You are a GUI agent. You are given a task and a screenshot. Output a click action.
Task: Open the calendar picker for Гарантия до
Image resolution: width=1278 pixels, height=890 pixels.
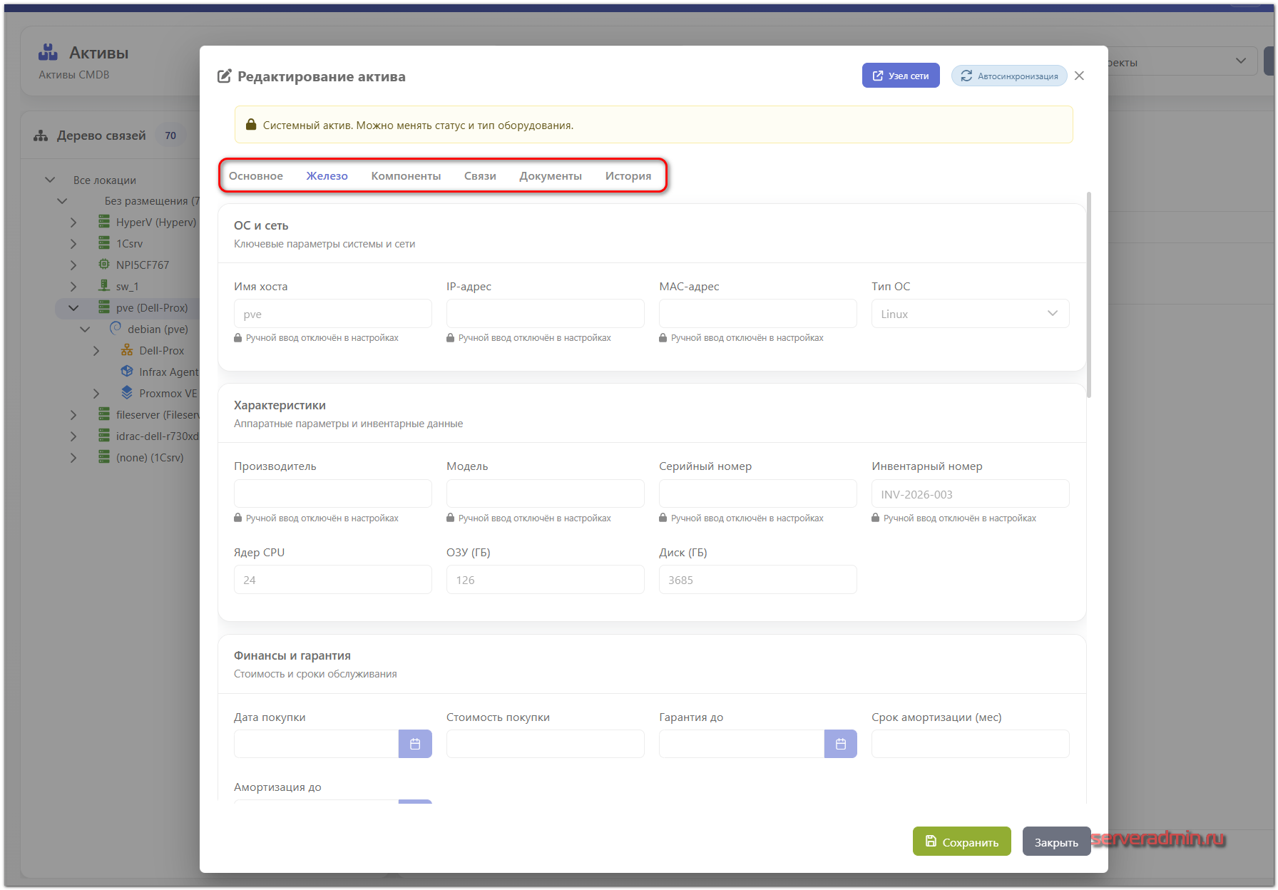[x=840, y=744]
